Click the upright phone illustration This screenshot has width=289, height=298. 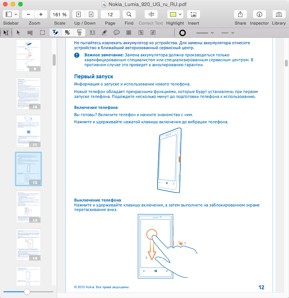tap(169, 160)
